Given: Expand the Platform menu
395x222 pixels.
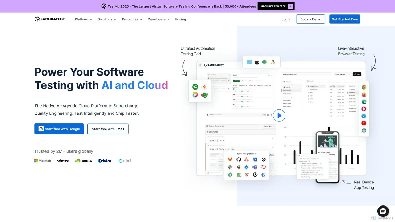Looking at the screenshot, I should pos(83,19).
